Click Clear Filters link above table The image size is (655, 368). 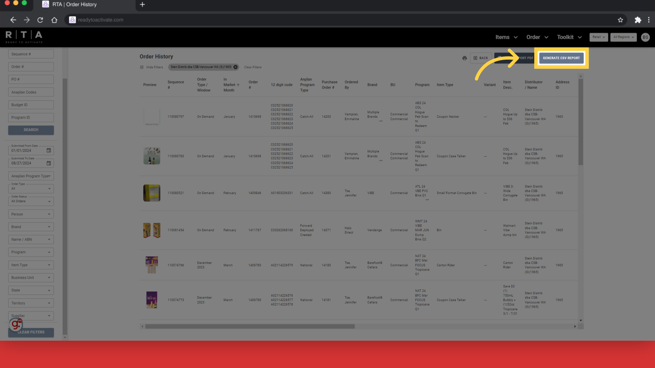click(x=253, y=67)
